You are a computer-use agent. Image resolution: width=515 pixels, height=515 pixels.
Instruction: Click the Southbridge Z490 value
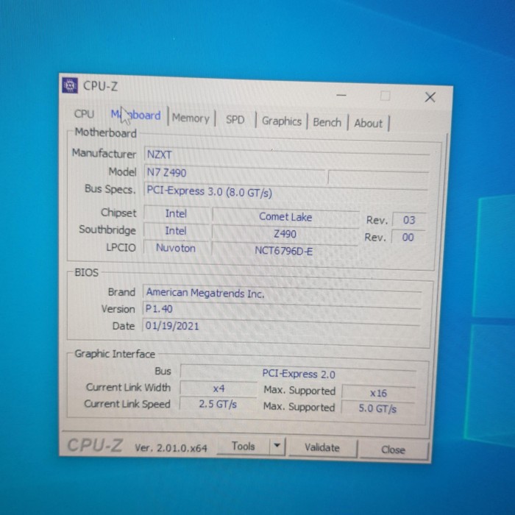tap(285, 233)
